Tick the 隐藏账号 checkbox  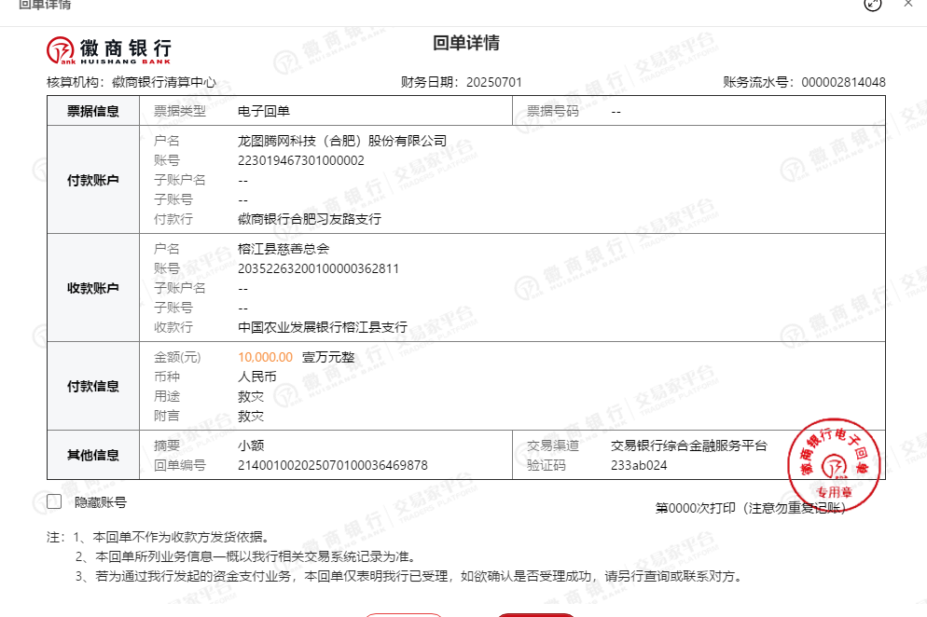tap(54, 502)
